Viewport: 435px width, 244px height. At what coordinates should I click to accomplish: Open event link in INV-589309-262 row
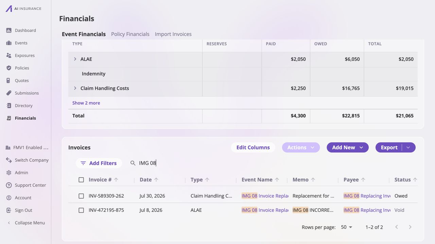pyautogui.click(x=265, y=196)
